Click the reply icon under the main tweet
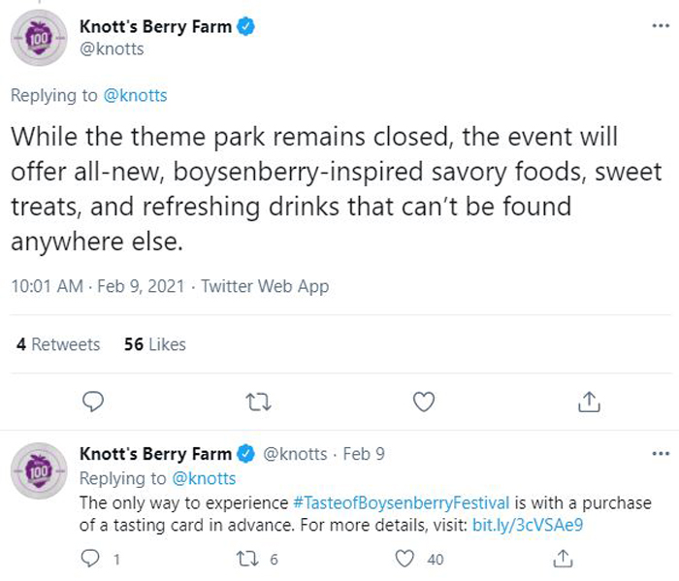Image resolution: width=679 pixels, height=581 pixels. pyautogui.click(x=93, y=402)
